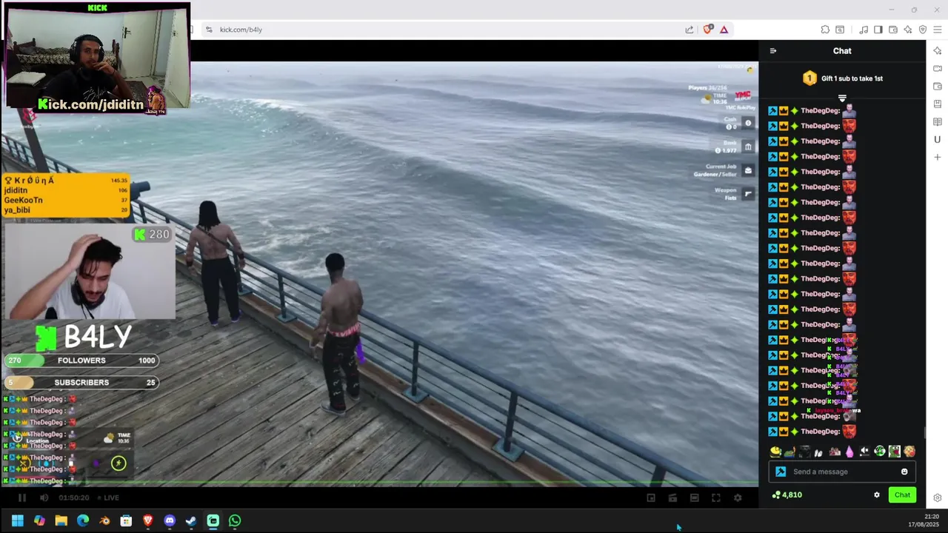
Task: Open Brave Wallet toolbar icon
Action: pyautogui.click(x=893, y=30)
